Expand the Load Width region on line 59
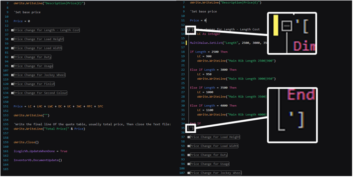Screen dimensions: 353x177 tap(189, 146)
